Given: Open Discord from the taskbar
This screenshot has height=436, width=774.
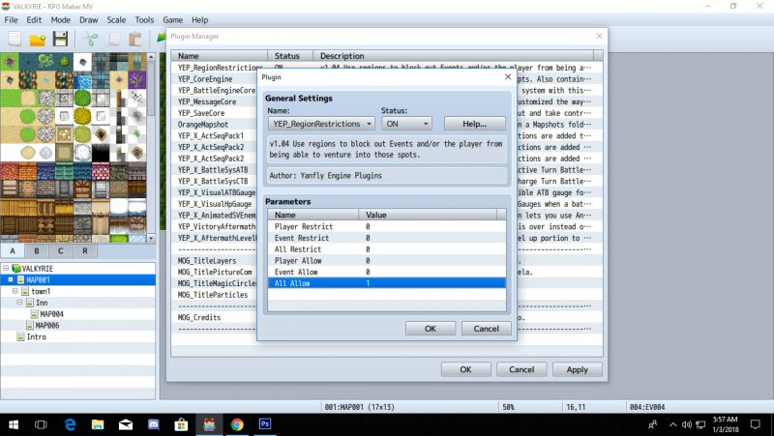Looking at the screenshot, I should (154, 424).
